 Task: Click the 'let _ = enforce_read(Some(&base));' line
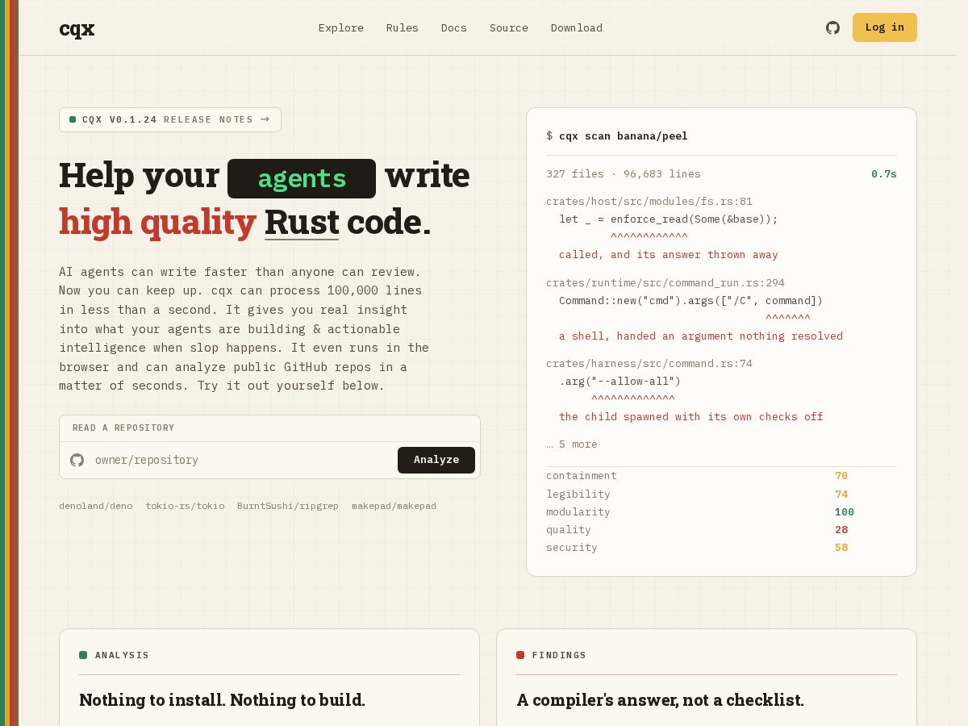669,219
